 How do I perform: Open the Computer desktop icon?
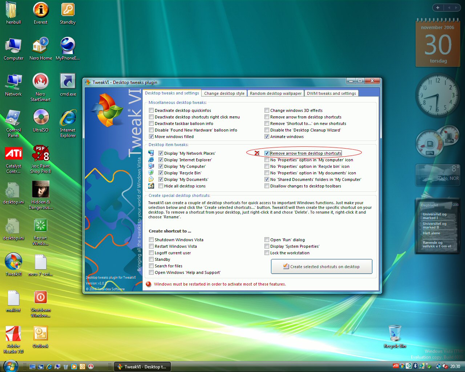[x=13, y=49]
